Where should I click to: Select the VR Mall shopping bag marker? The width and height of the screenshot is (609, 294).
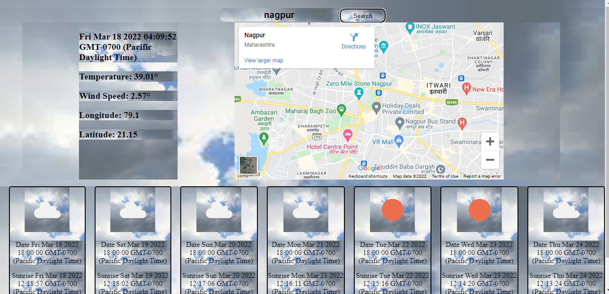pos(399,140)
